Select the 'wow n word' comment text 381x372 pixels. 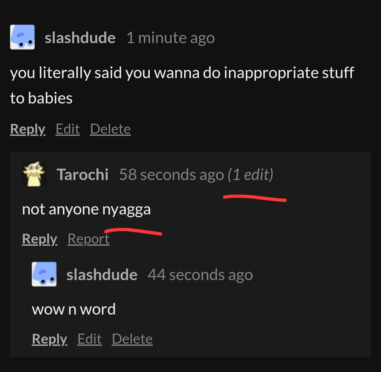point(74,309)
